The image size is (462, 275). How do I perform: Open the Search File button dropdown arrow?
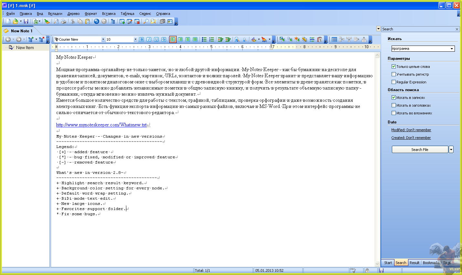(451, 150)
